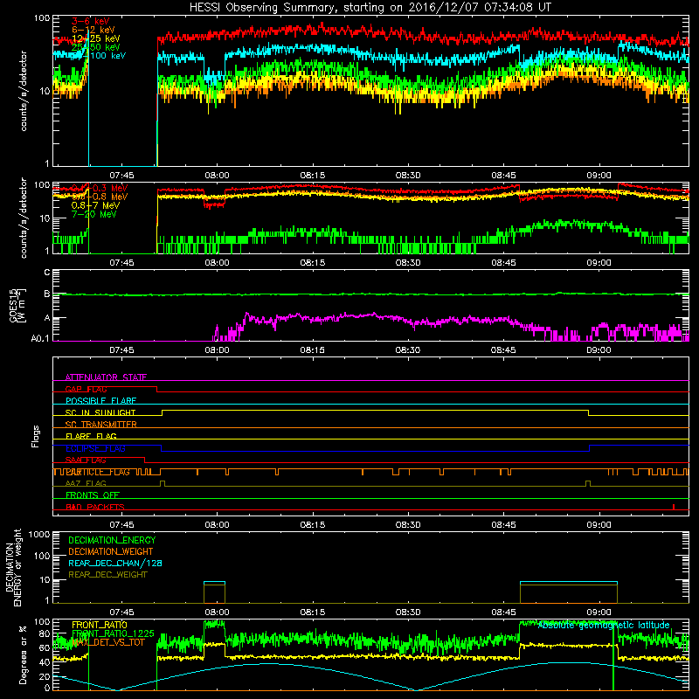Viewport: 699px width, 699px height.
Task: Select the FLARE_FLAG label
Action: (91, 436)
